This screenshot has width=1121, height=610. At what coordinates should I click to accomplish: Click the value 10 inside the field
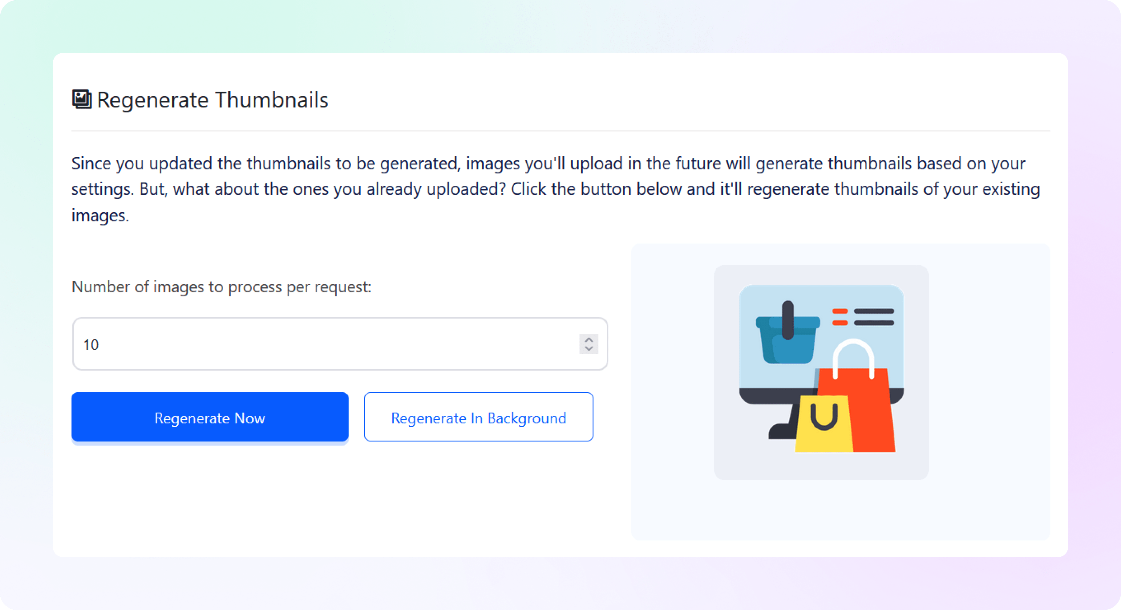tap(91, 344)
